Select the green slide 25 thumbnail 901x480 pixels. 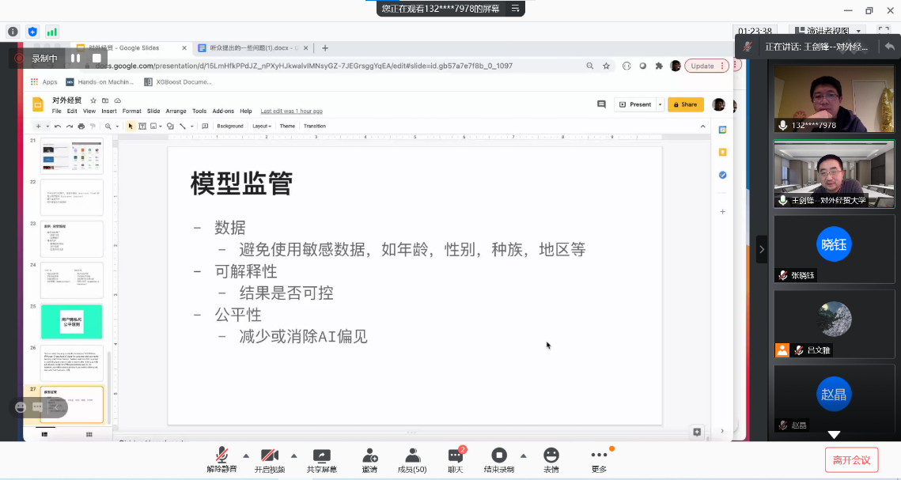pyautogui.click(x=71, y=321)
